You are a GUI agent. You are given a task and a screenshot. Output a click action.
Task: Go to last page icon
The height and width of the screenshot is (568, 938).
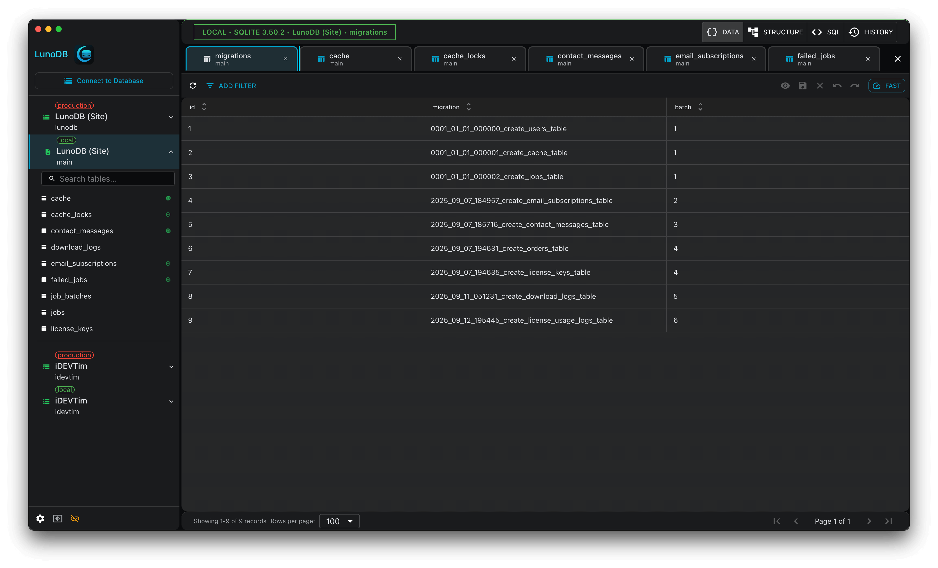click(x=889, y=521)
